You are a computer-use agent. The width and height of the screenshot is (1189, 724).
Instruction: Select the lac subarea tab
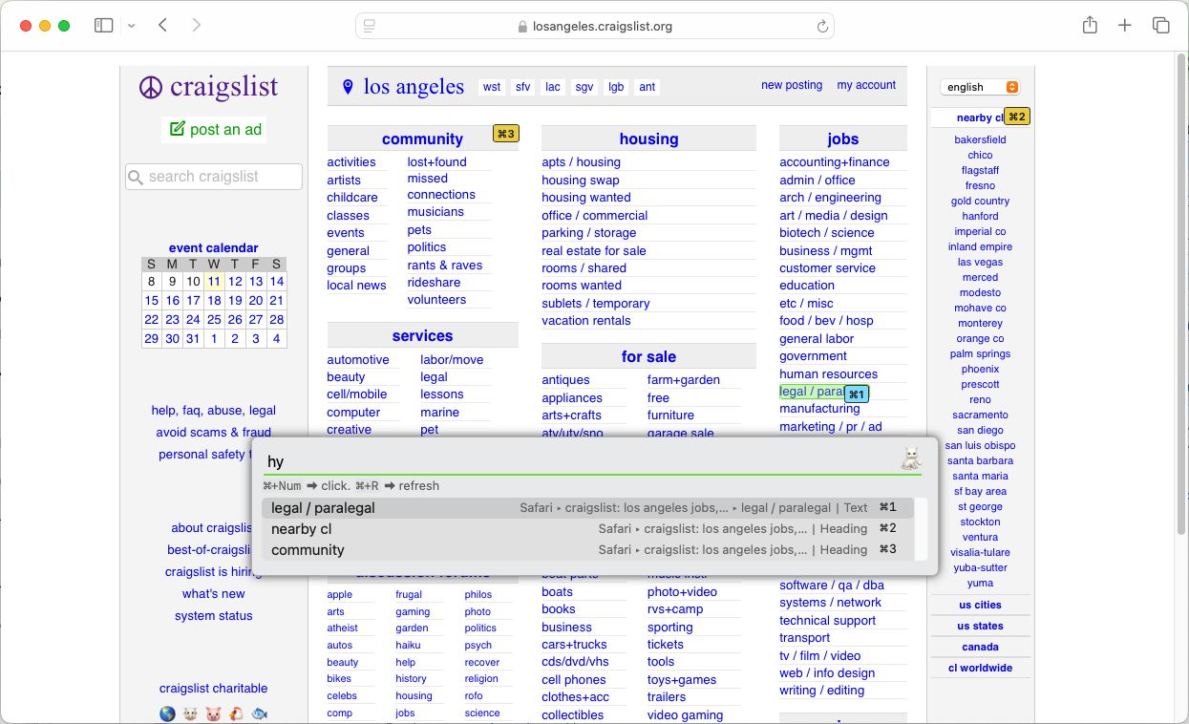[x=553, y=87]
